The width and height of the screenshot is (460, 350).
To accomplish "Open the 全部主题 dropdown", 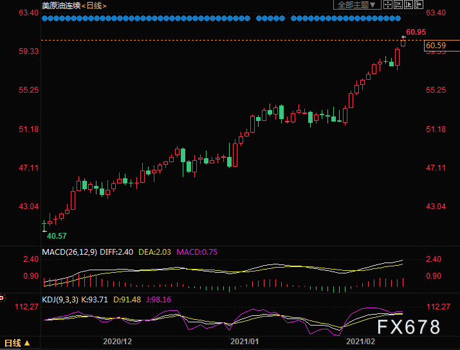I will pyautogui.click(x=357, y=5).
